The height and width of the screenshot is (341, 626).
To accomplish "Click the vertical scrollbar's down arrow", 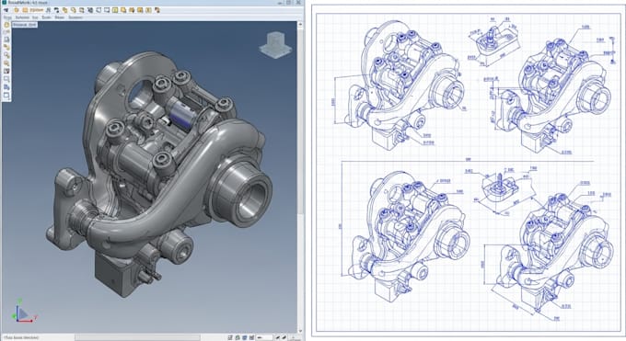I will tap(300, 331).
